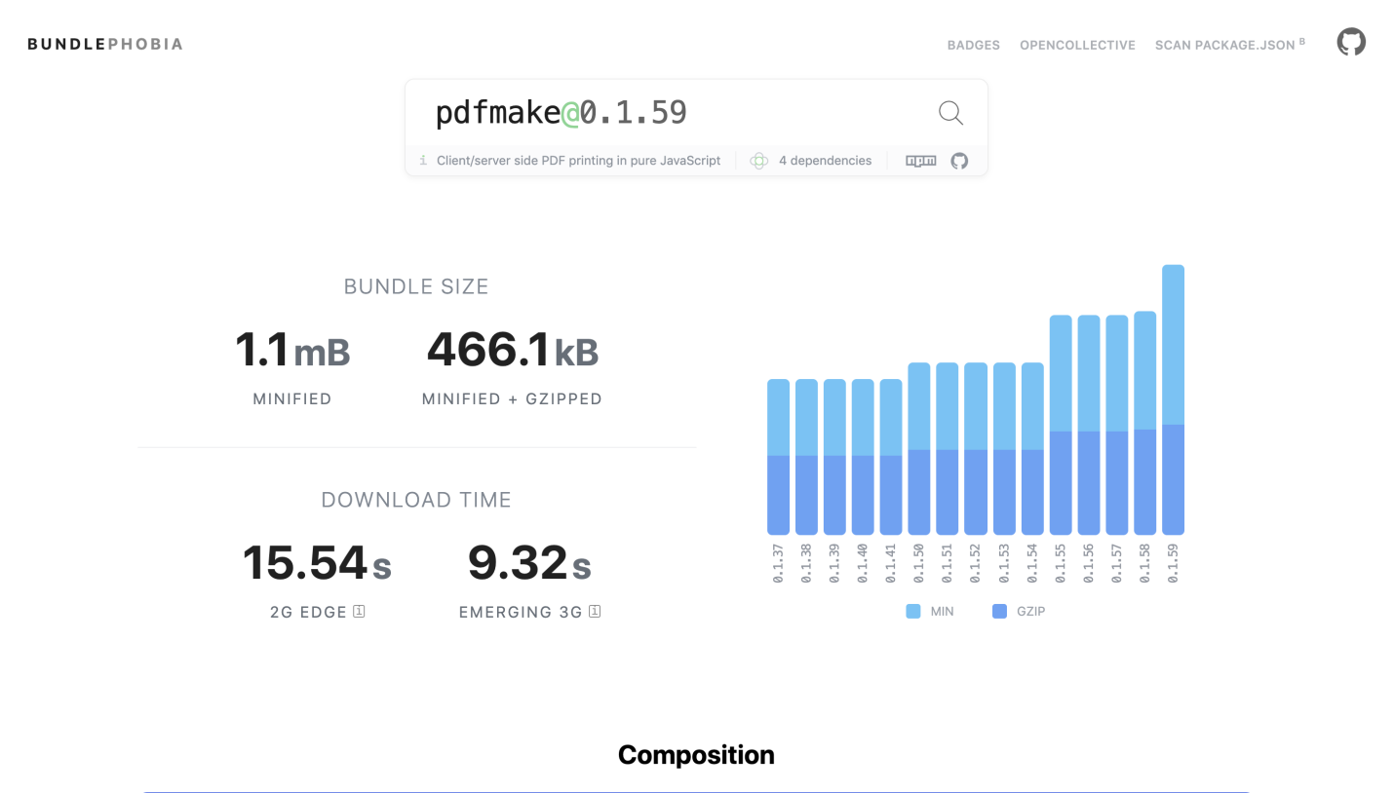Click the GitHub icon in top-right header
Image resolution: width=1394 pixels, height=793 pixels.
1351,42
